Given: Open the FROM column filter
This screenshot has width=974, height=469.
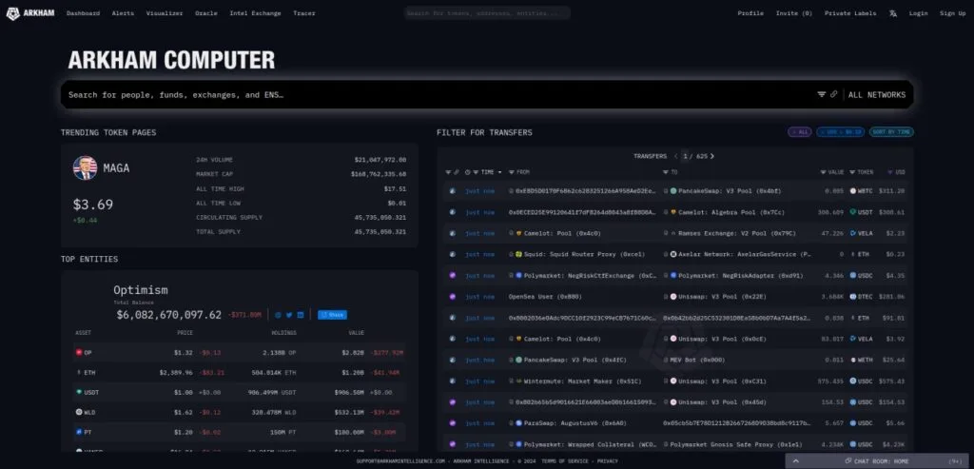Looking at the screenshot, I should click(511, 172).
